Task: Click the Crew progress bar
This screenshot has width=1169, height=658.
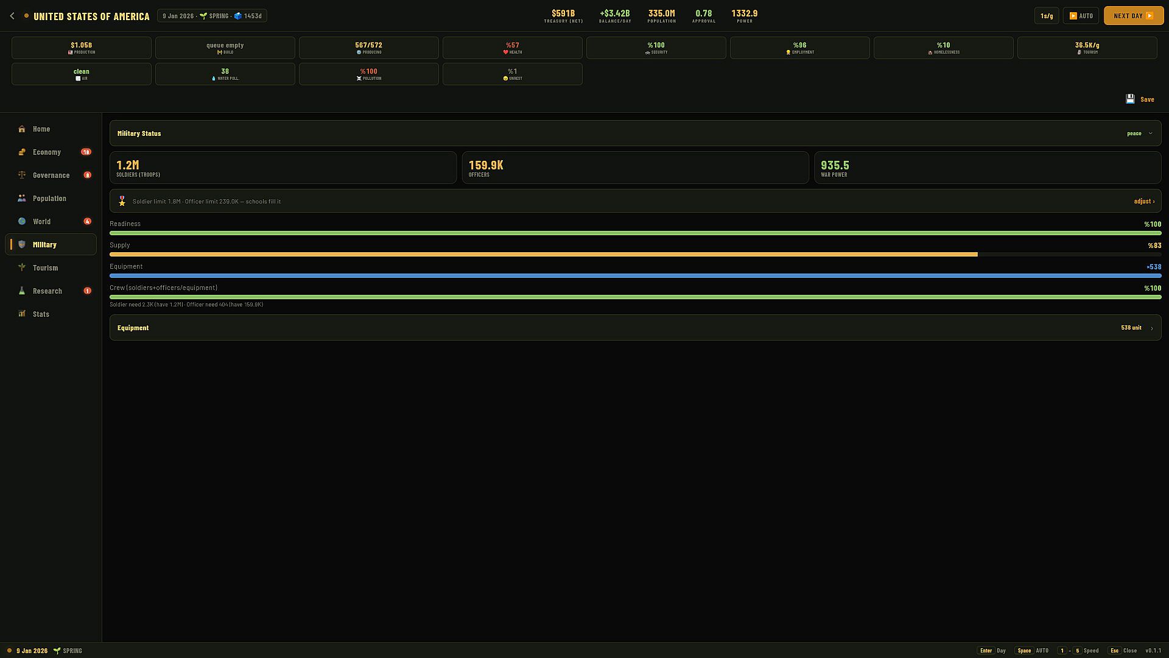Action: [636, 297]
